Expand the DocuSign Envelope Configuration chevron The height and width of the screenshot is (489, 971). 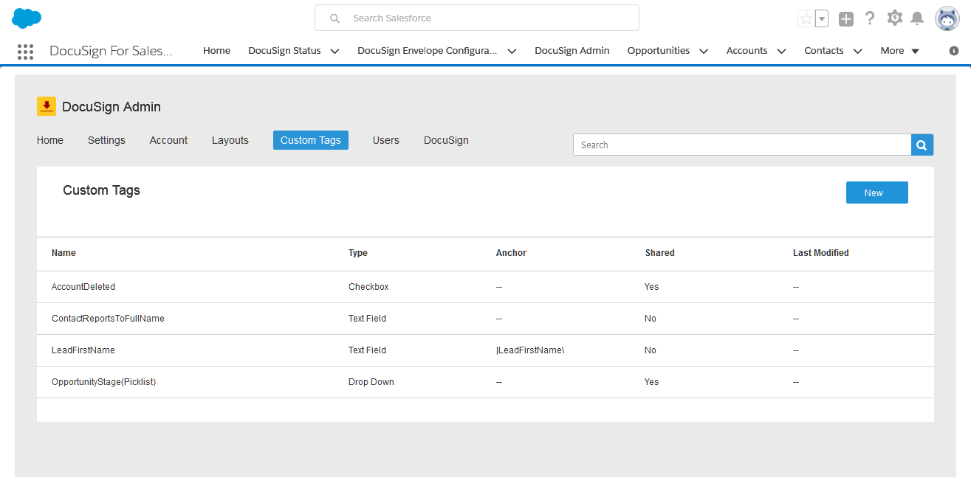click(x=512, y=51)
